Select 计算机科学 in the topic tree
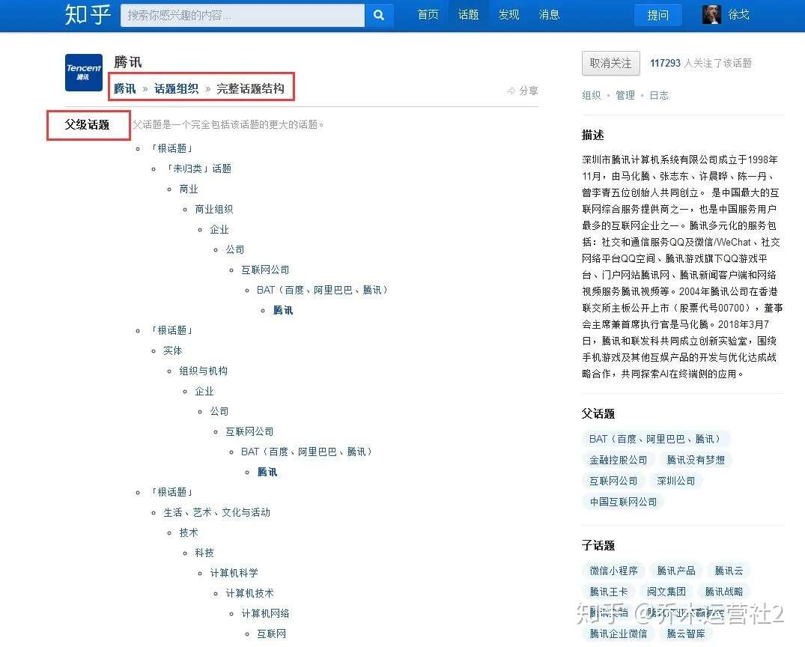 click(234, 573)
